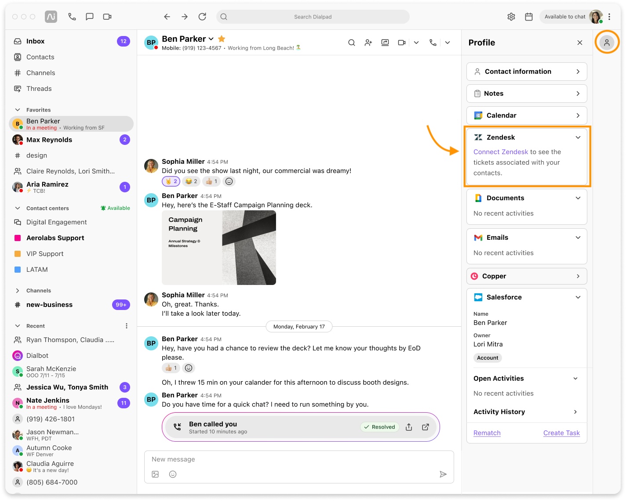The image size is (626, 501).
Task: Collapse the Favorites section
Action: [18, 110]
